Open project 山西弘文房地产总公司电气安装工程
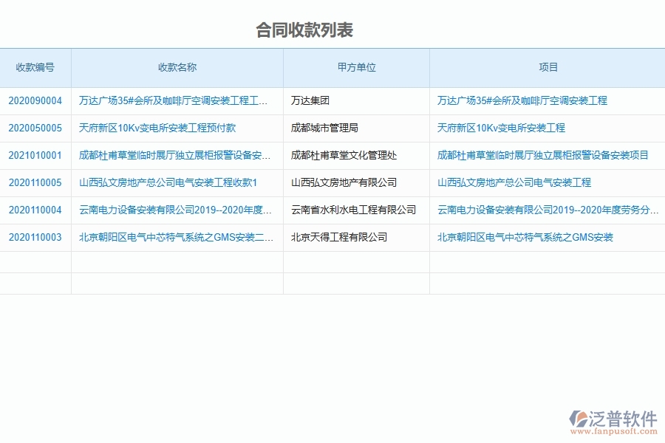 point(515,182)
